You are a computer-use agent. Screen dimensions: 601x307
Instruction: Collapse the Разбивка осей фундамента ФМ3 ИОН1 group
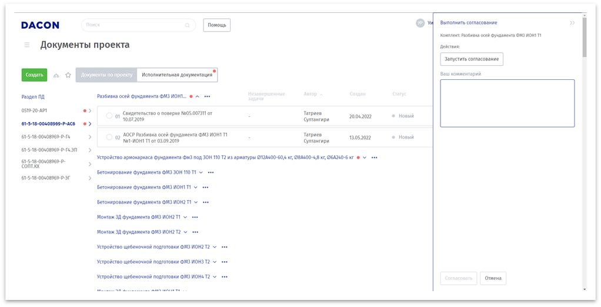click(198, 96)
